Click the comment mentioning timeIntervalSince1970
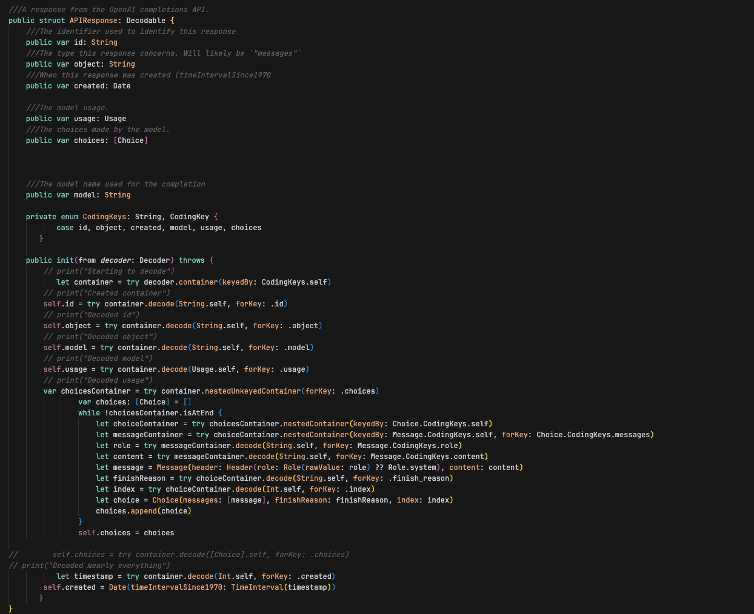This screenshot has width=754, height=614. 148,75
